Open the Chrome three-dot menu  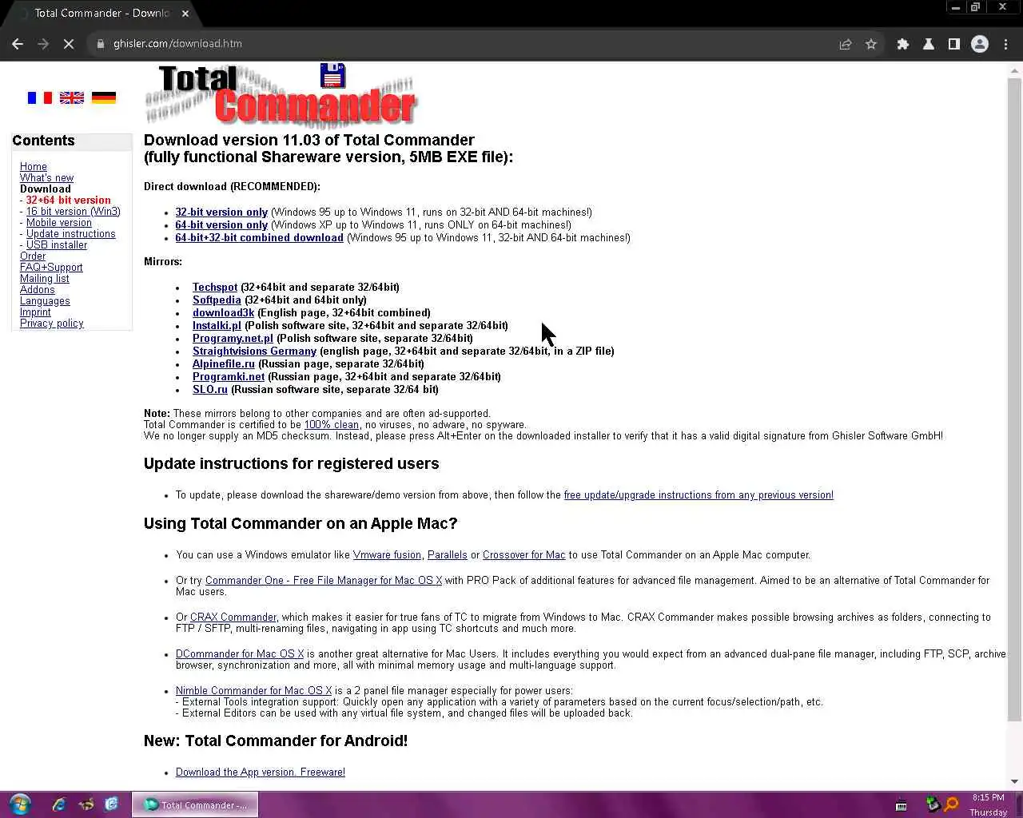tap(1005, 44)
